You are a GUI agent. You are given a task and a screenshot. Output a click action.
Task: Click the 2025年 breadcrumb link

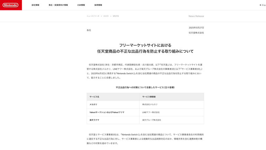[106, 16]
